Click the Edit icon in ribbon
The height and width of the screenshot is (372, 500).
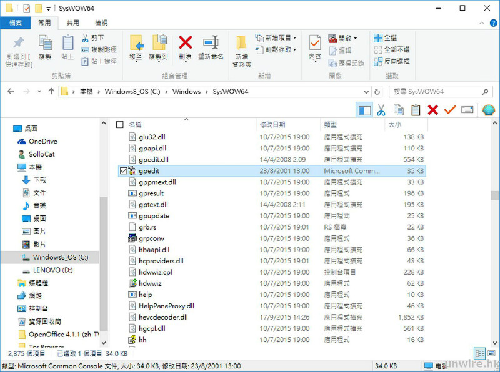pos(332,51)
